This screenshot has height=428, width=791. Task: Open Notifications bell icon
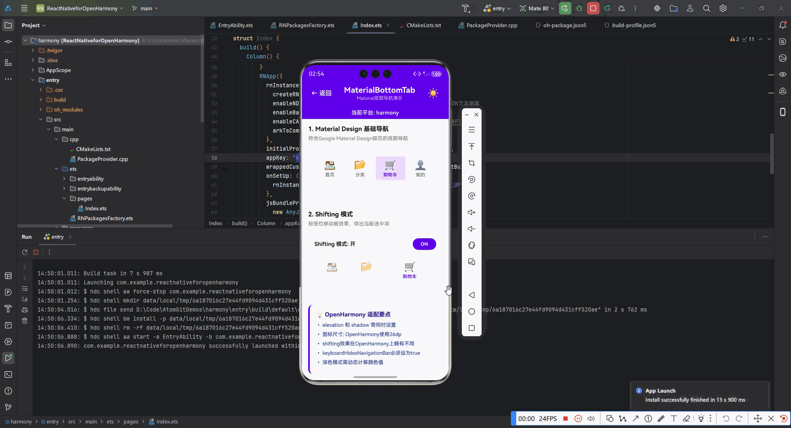(x=783, y=25)
